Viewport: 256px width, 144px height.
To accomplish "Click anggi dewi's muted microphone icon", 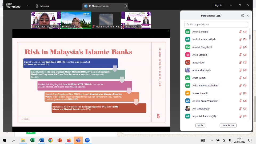I will pyautogui.click(x=240, y=62).
